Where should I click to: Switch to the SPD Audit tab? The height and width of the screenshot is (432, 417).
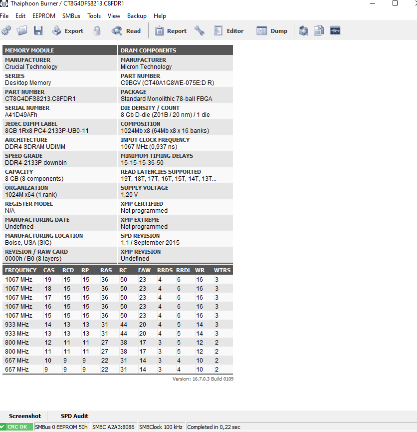74,416
